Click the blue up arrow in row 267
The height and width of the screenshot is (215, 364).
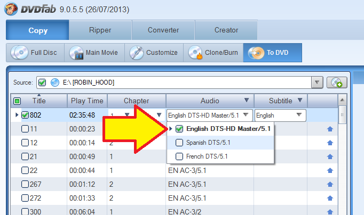click(x=330, y=185)
